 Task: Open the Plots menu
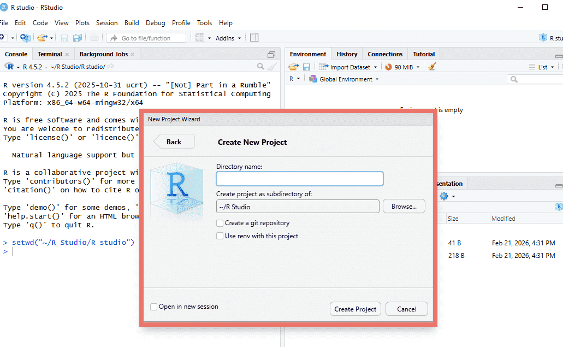pos(82,22)
